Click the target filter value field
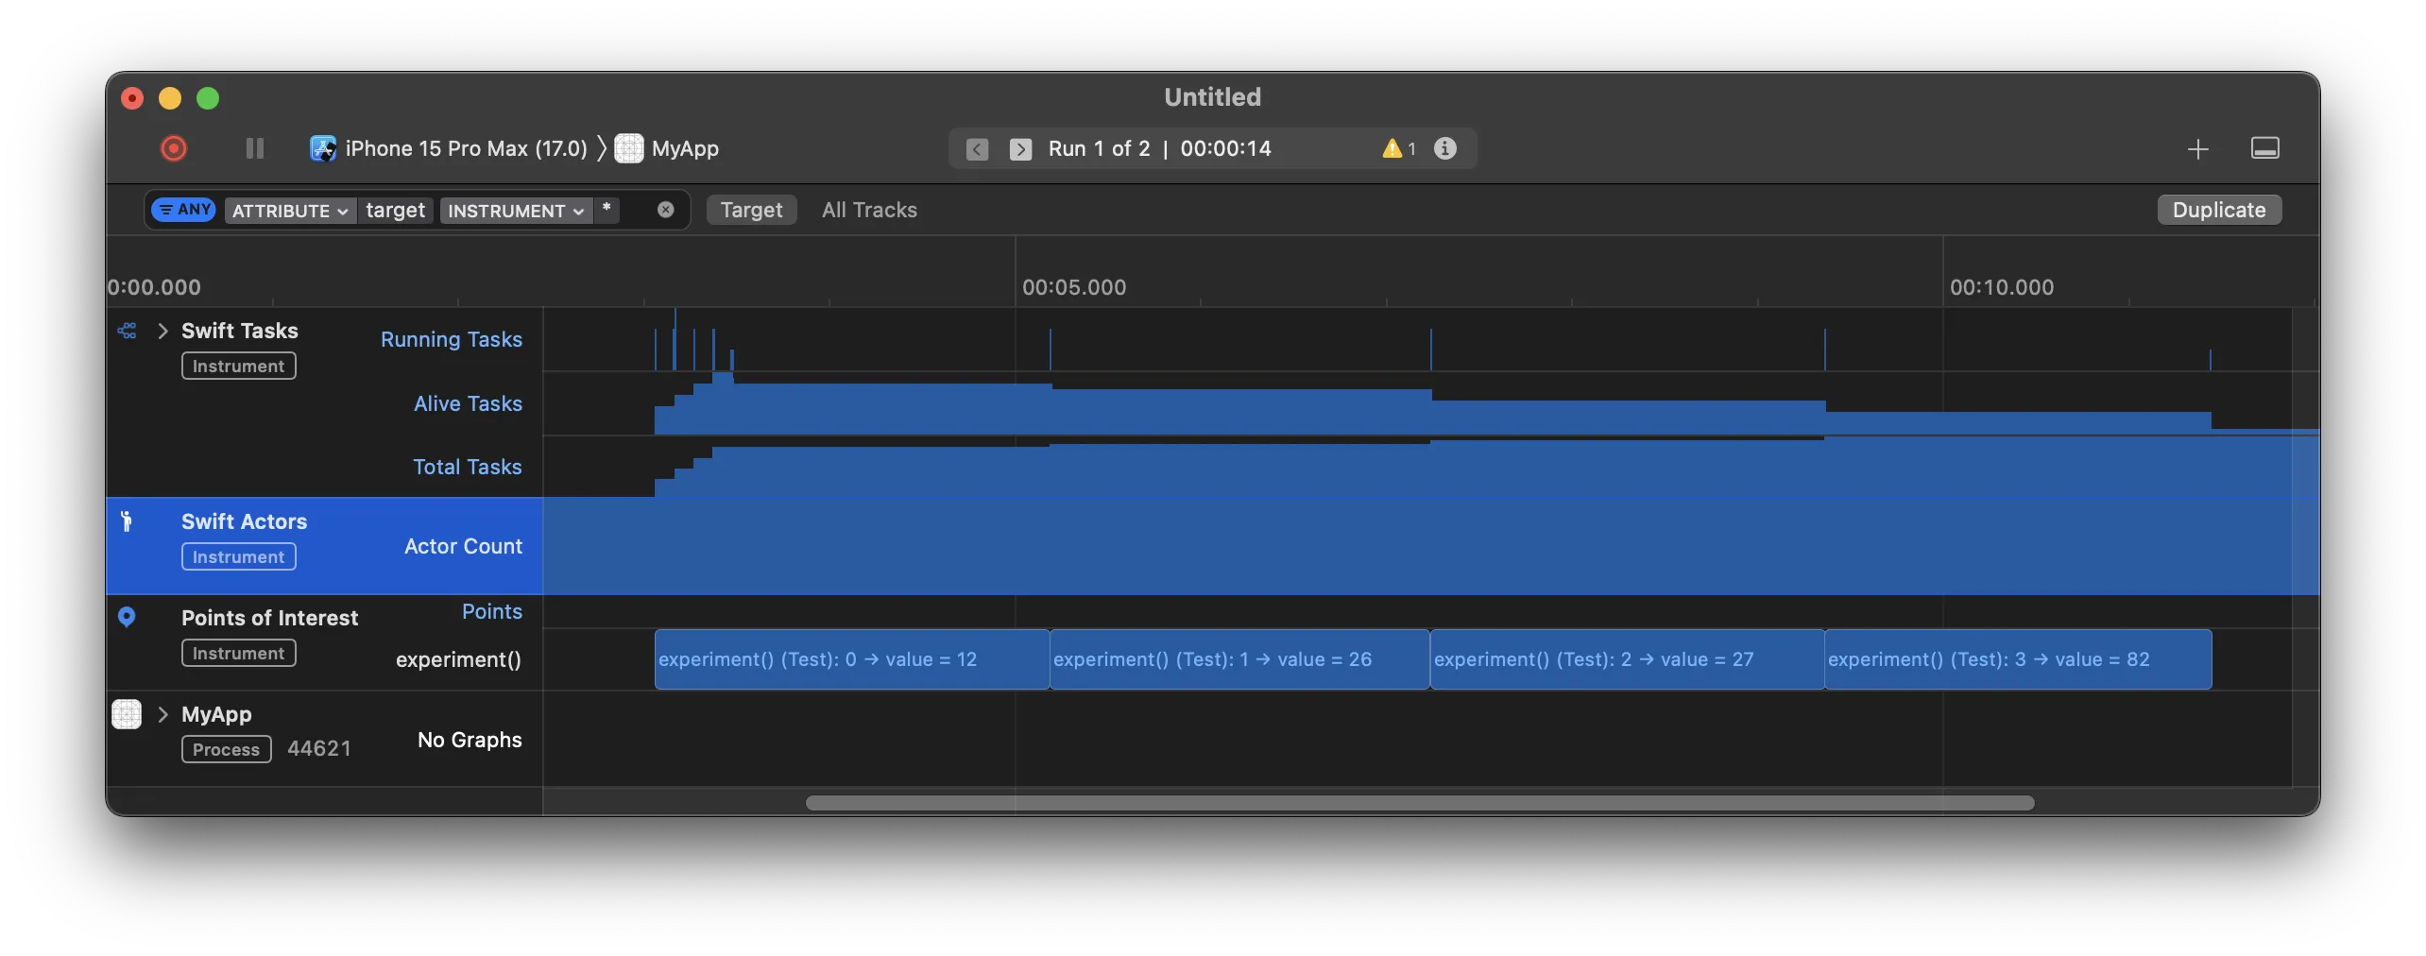 coord(396,211)
